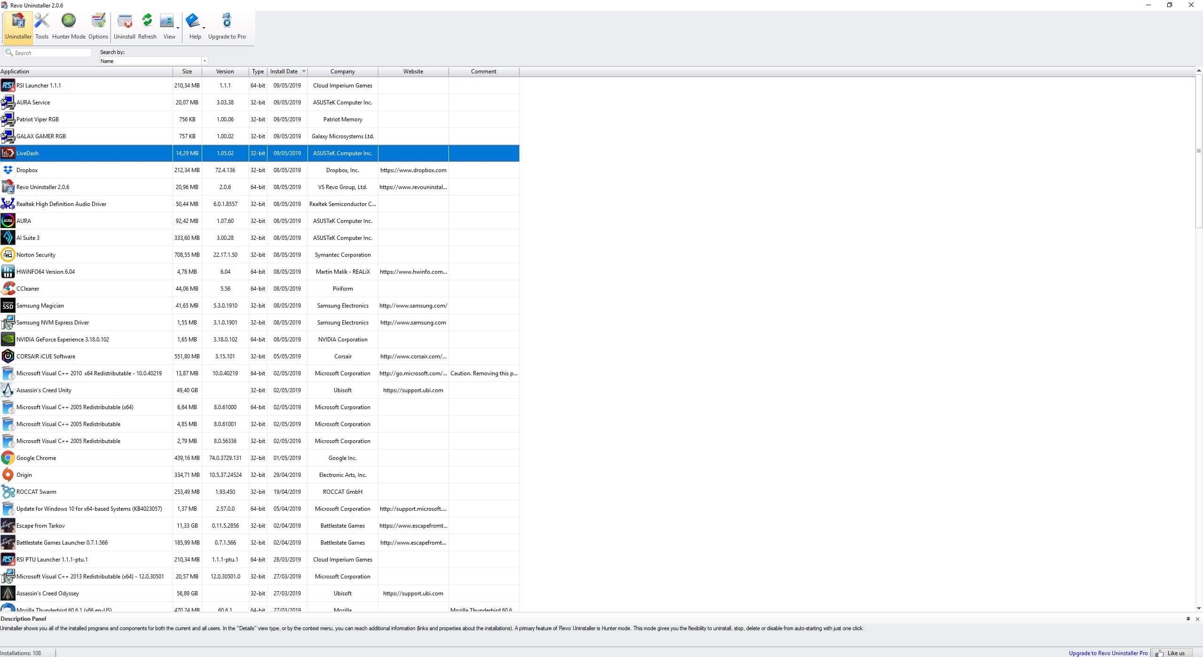Click Upgrade to Revo Uninstaller Pro link
The height and width of the screenshot is (657, 1203).
tap(1108, 653)
